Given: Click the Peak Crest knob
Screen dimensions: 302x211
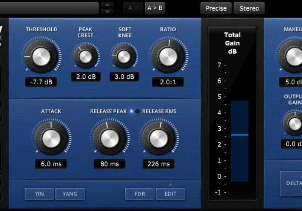Looking at the screenshot, I should (x=86, y=57).
